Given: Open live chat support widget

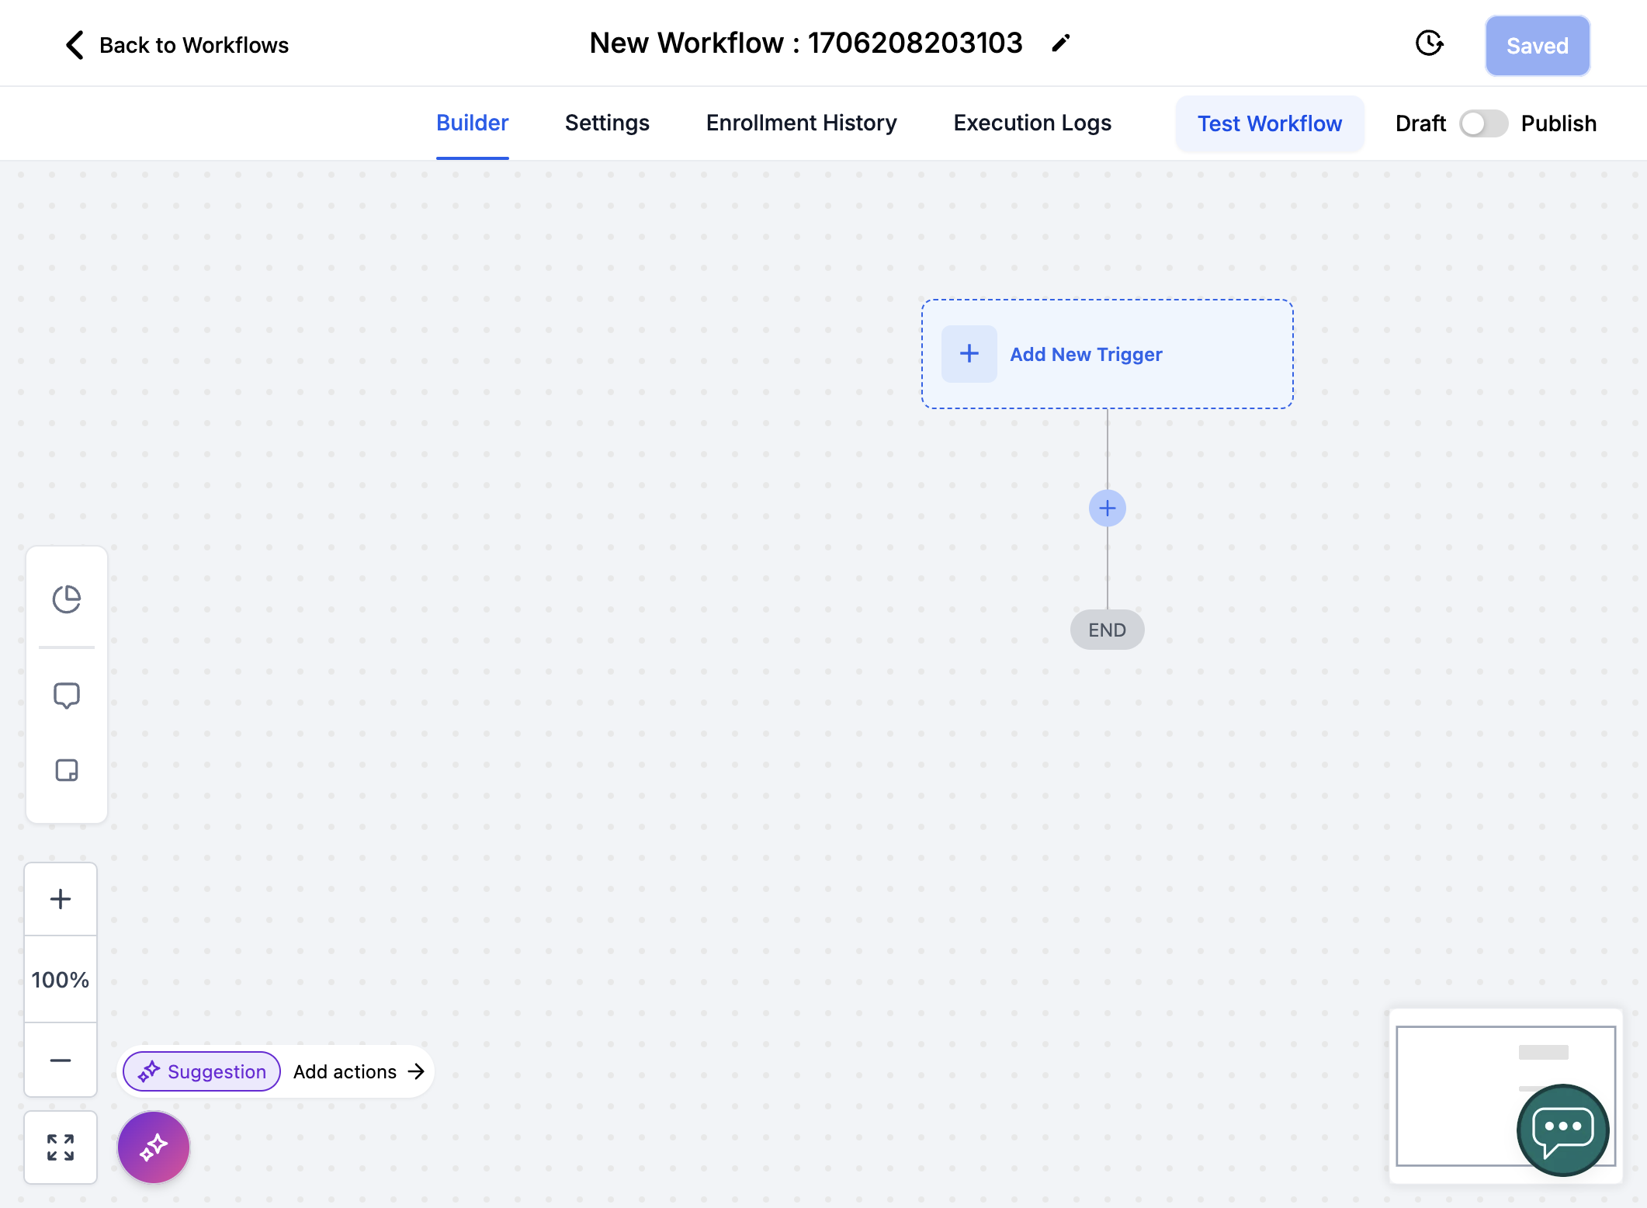Looking at the screenshot, I should (1562, 1130).
